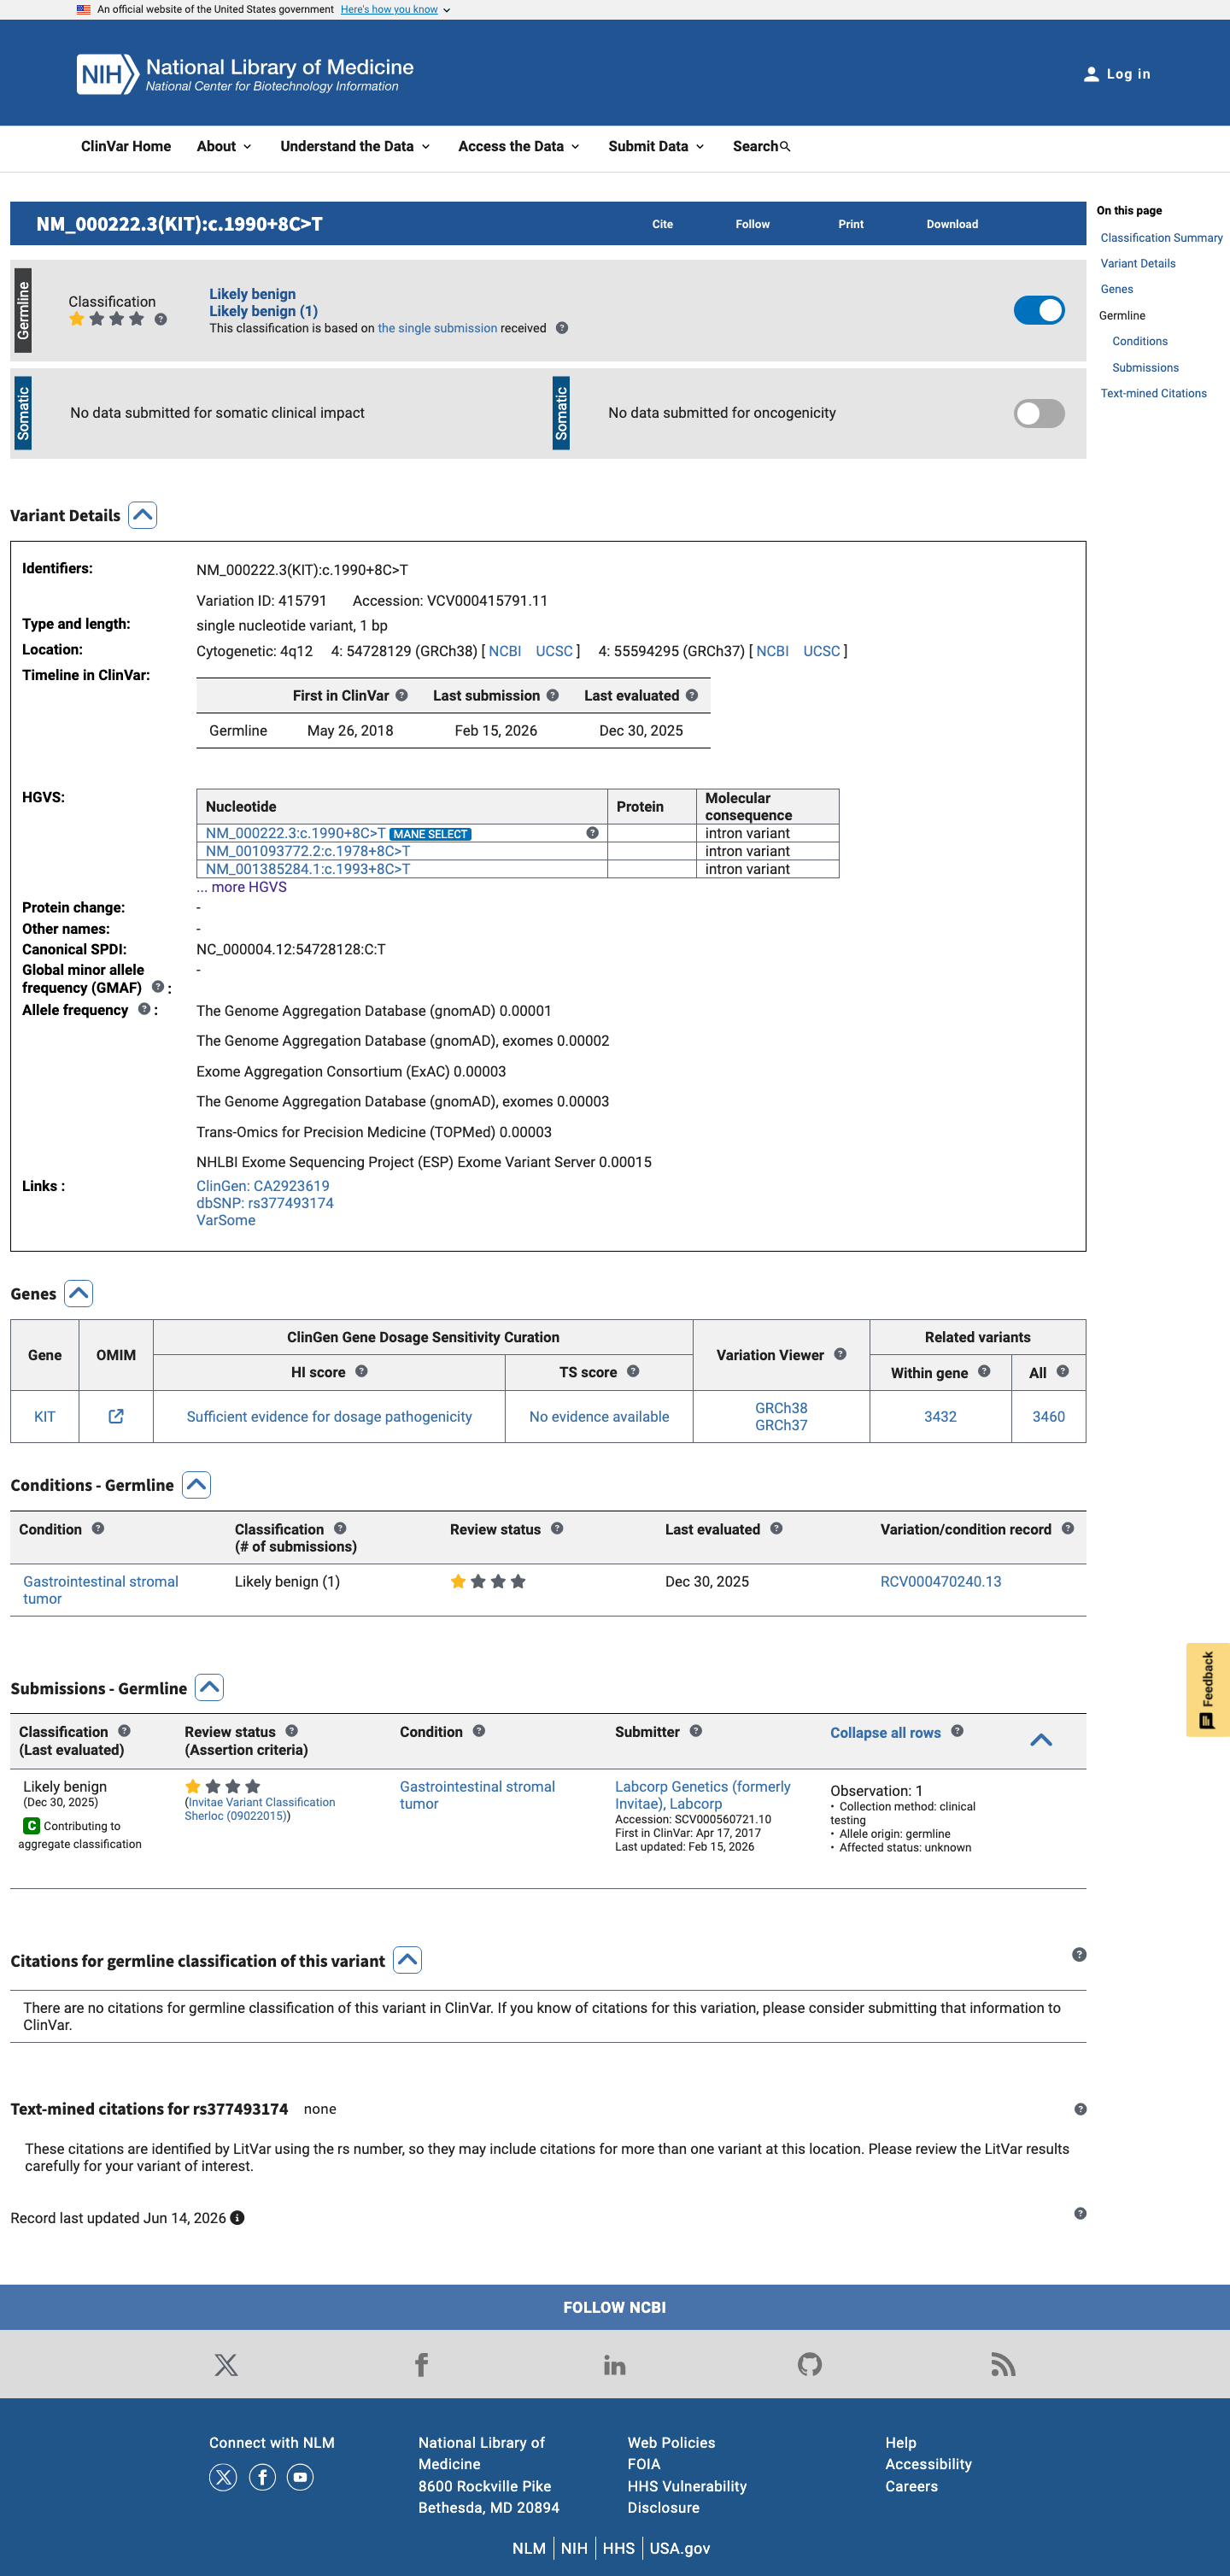Toggle on the Somatic classification switch
This screenshot has width=1230, height=2576.
pyautogui.click(x=1039, y=414)
